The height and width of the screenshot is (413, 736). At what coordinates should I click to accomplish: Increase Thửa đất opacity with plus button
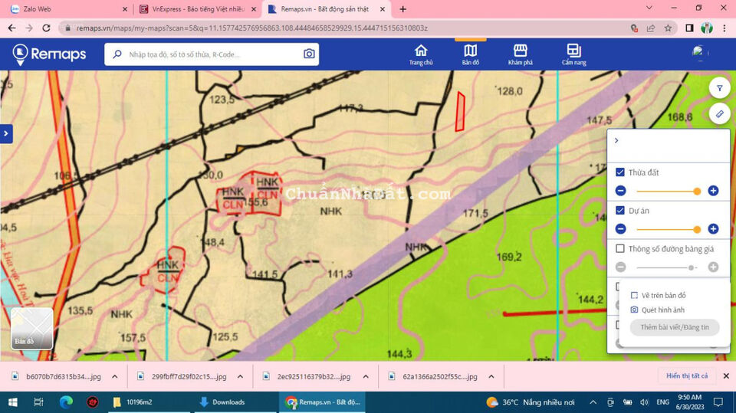pos(713,191)
